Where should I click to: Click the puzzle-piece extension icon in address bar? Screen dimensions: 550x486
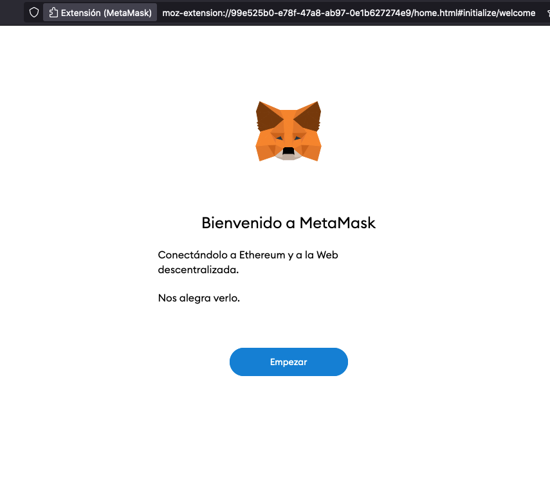53,13
